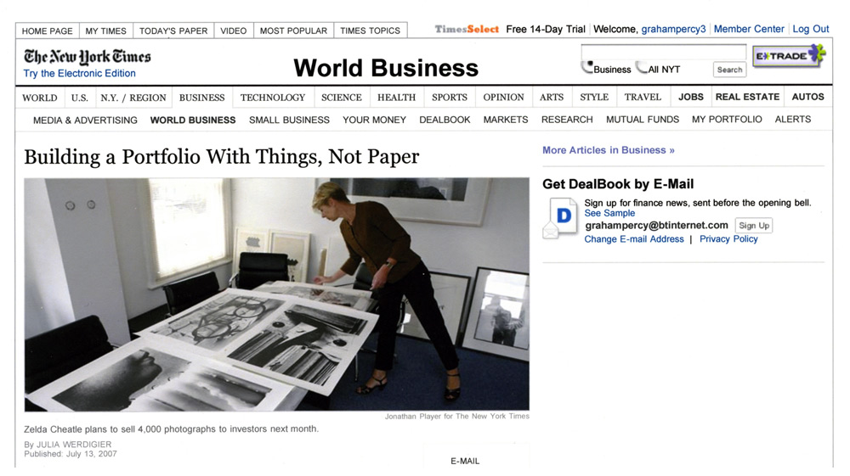
Task: Click the E*TRADE advertisement logo
Action: (x=789, y=56)
